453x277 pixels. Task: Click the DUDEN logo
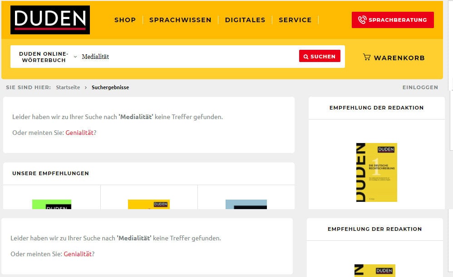[50, 20]
